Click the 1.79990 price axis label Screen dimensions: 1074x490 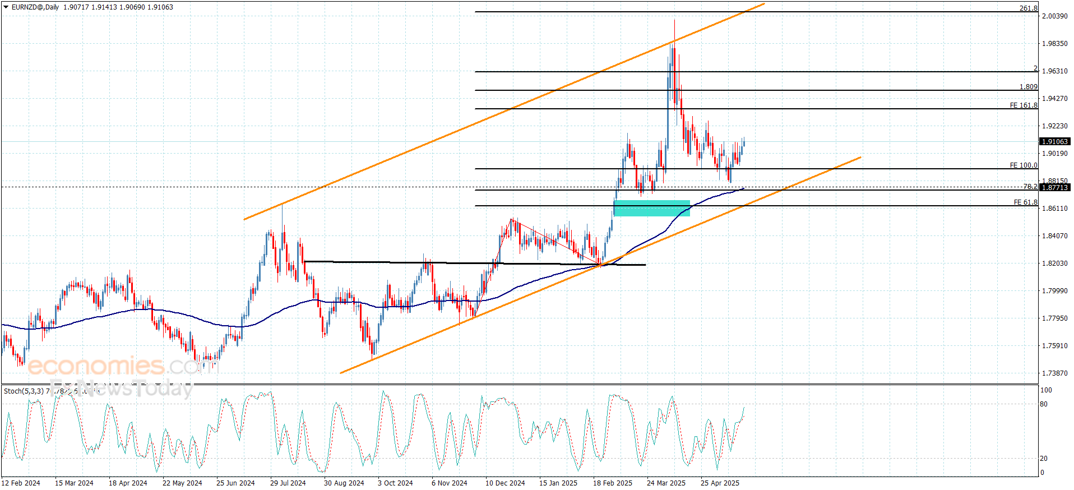point(1054,291)
